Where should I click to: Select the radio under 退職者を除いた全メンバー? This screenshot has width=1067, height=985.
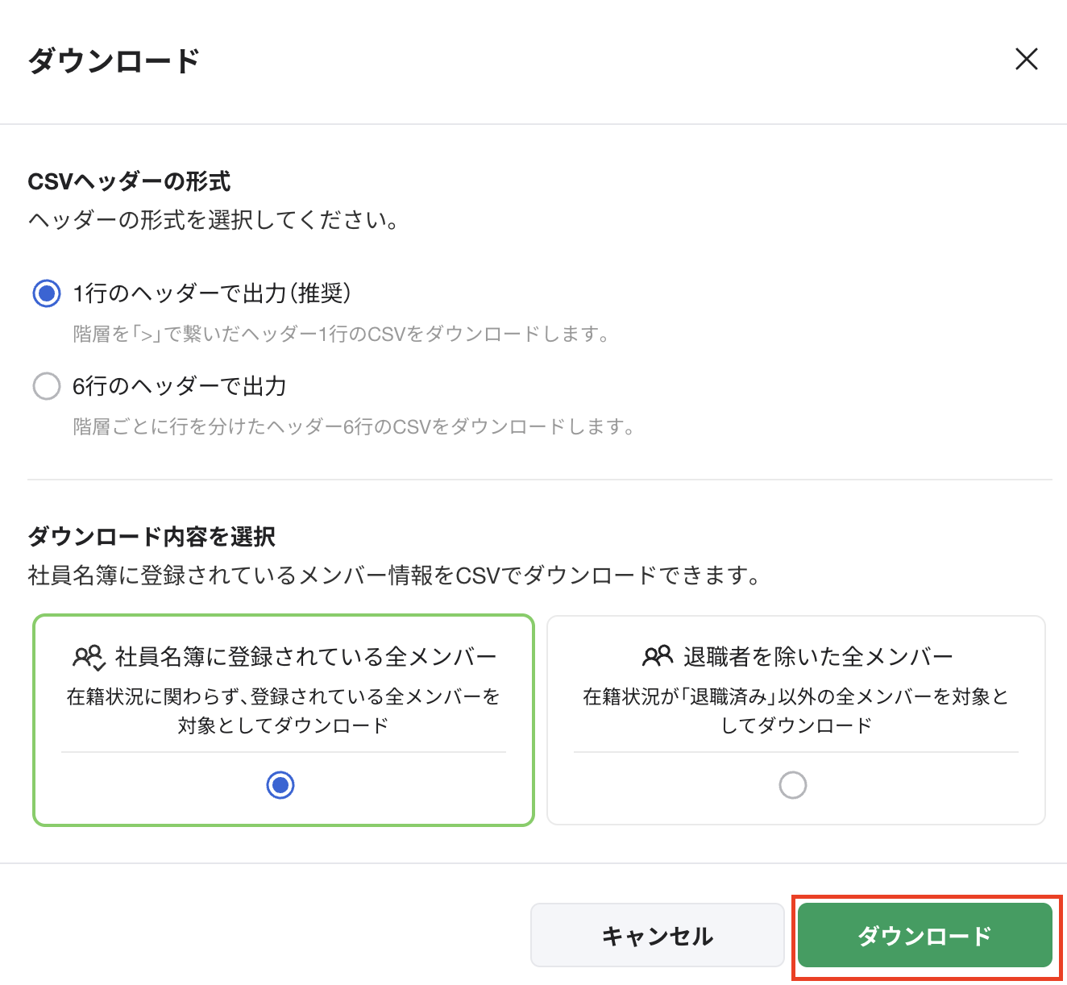(x=794, y=784)
